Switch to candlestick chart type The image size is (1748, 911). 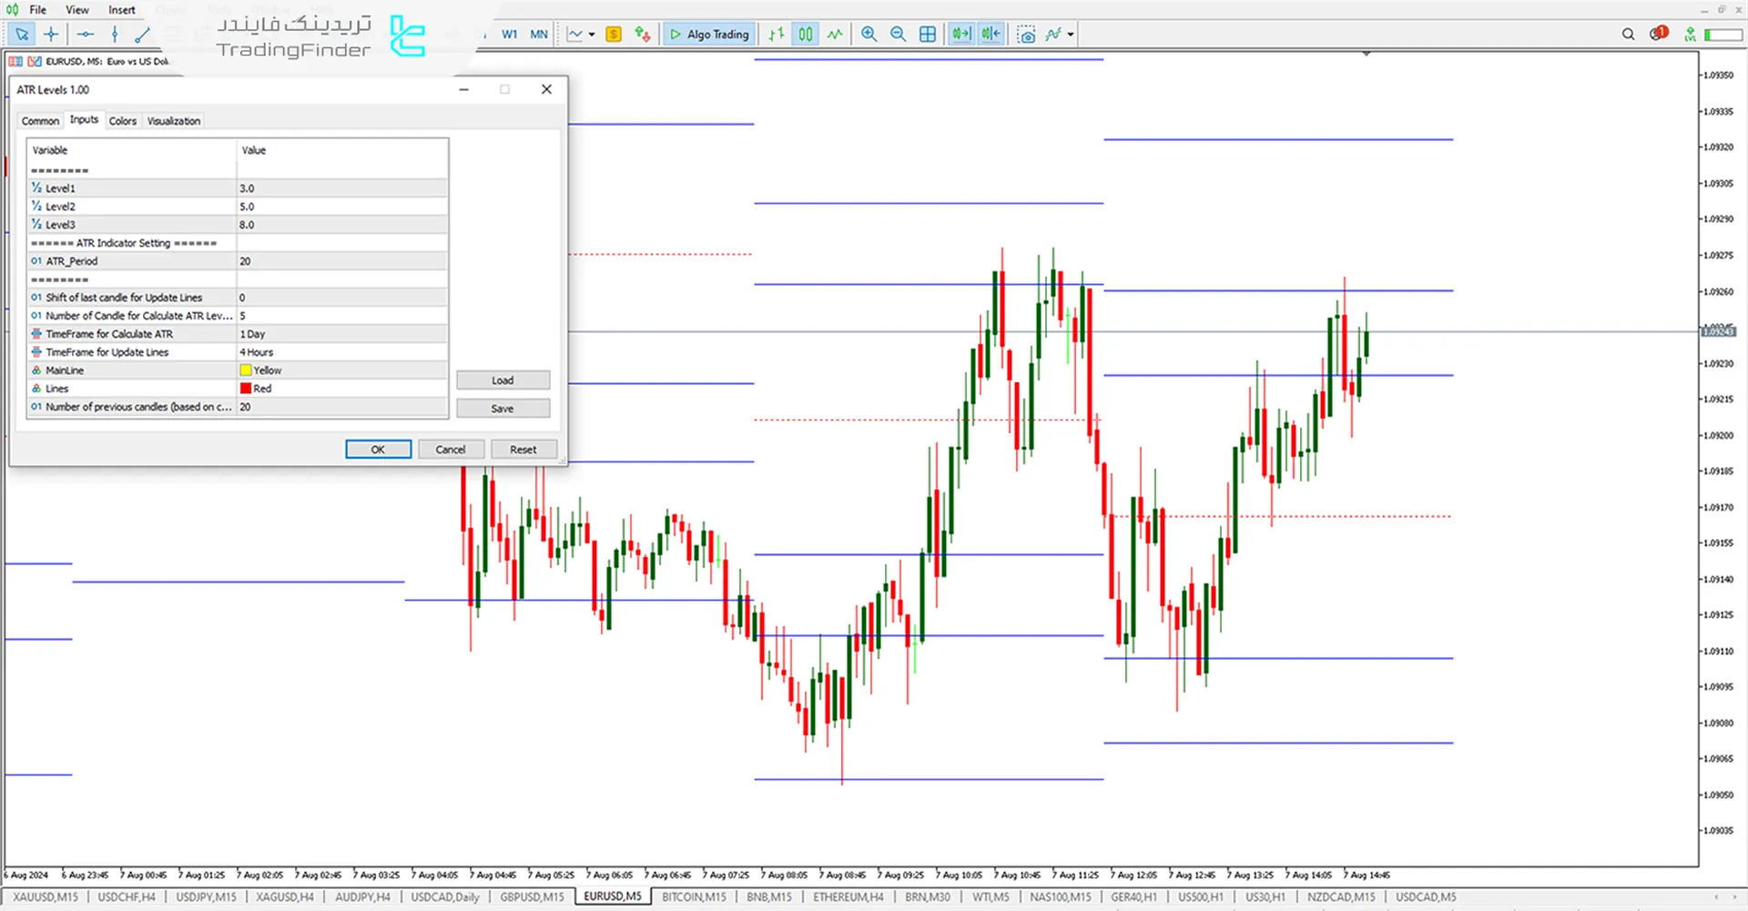point(806,35)
